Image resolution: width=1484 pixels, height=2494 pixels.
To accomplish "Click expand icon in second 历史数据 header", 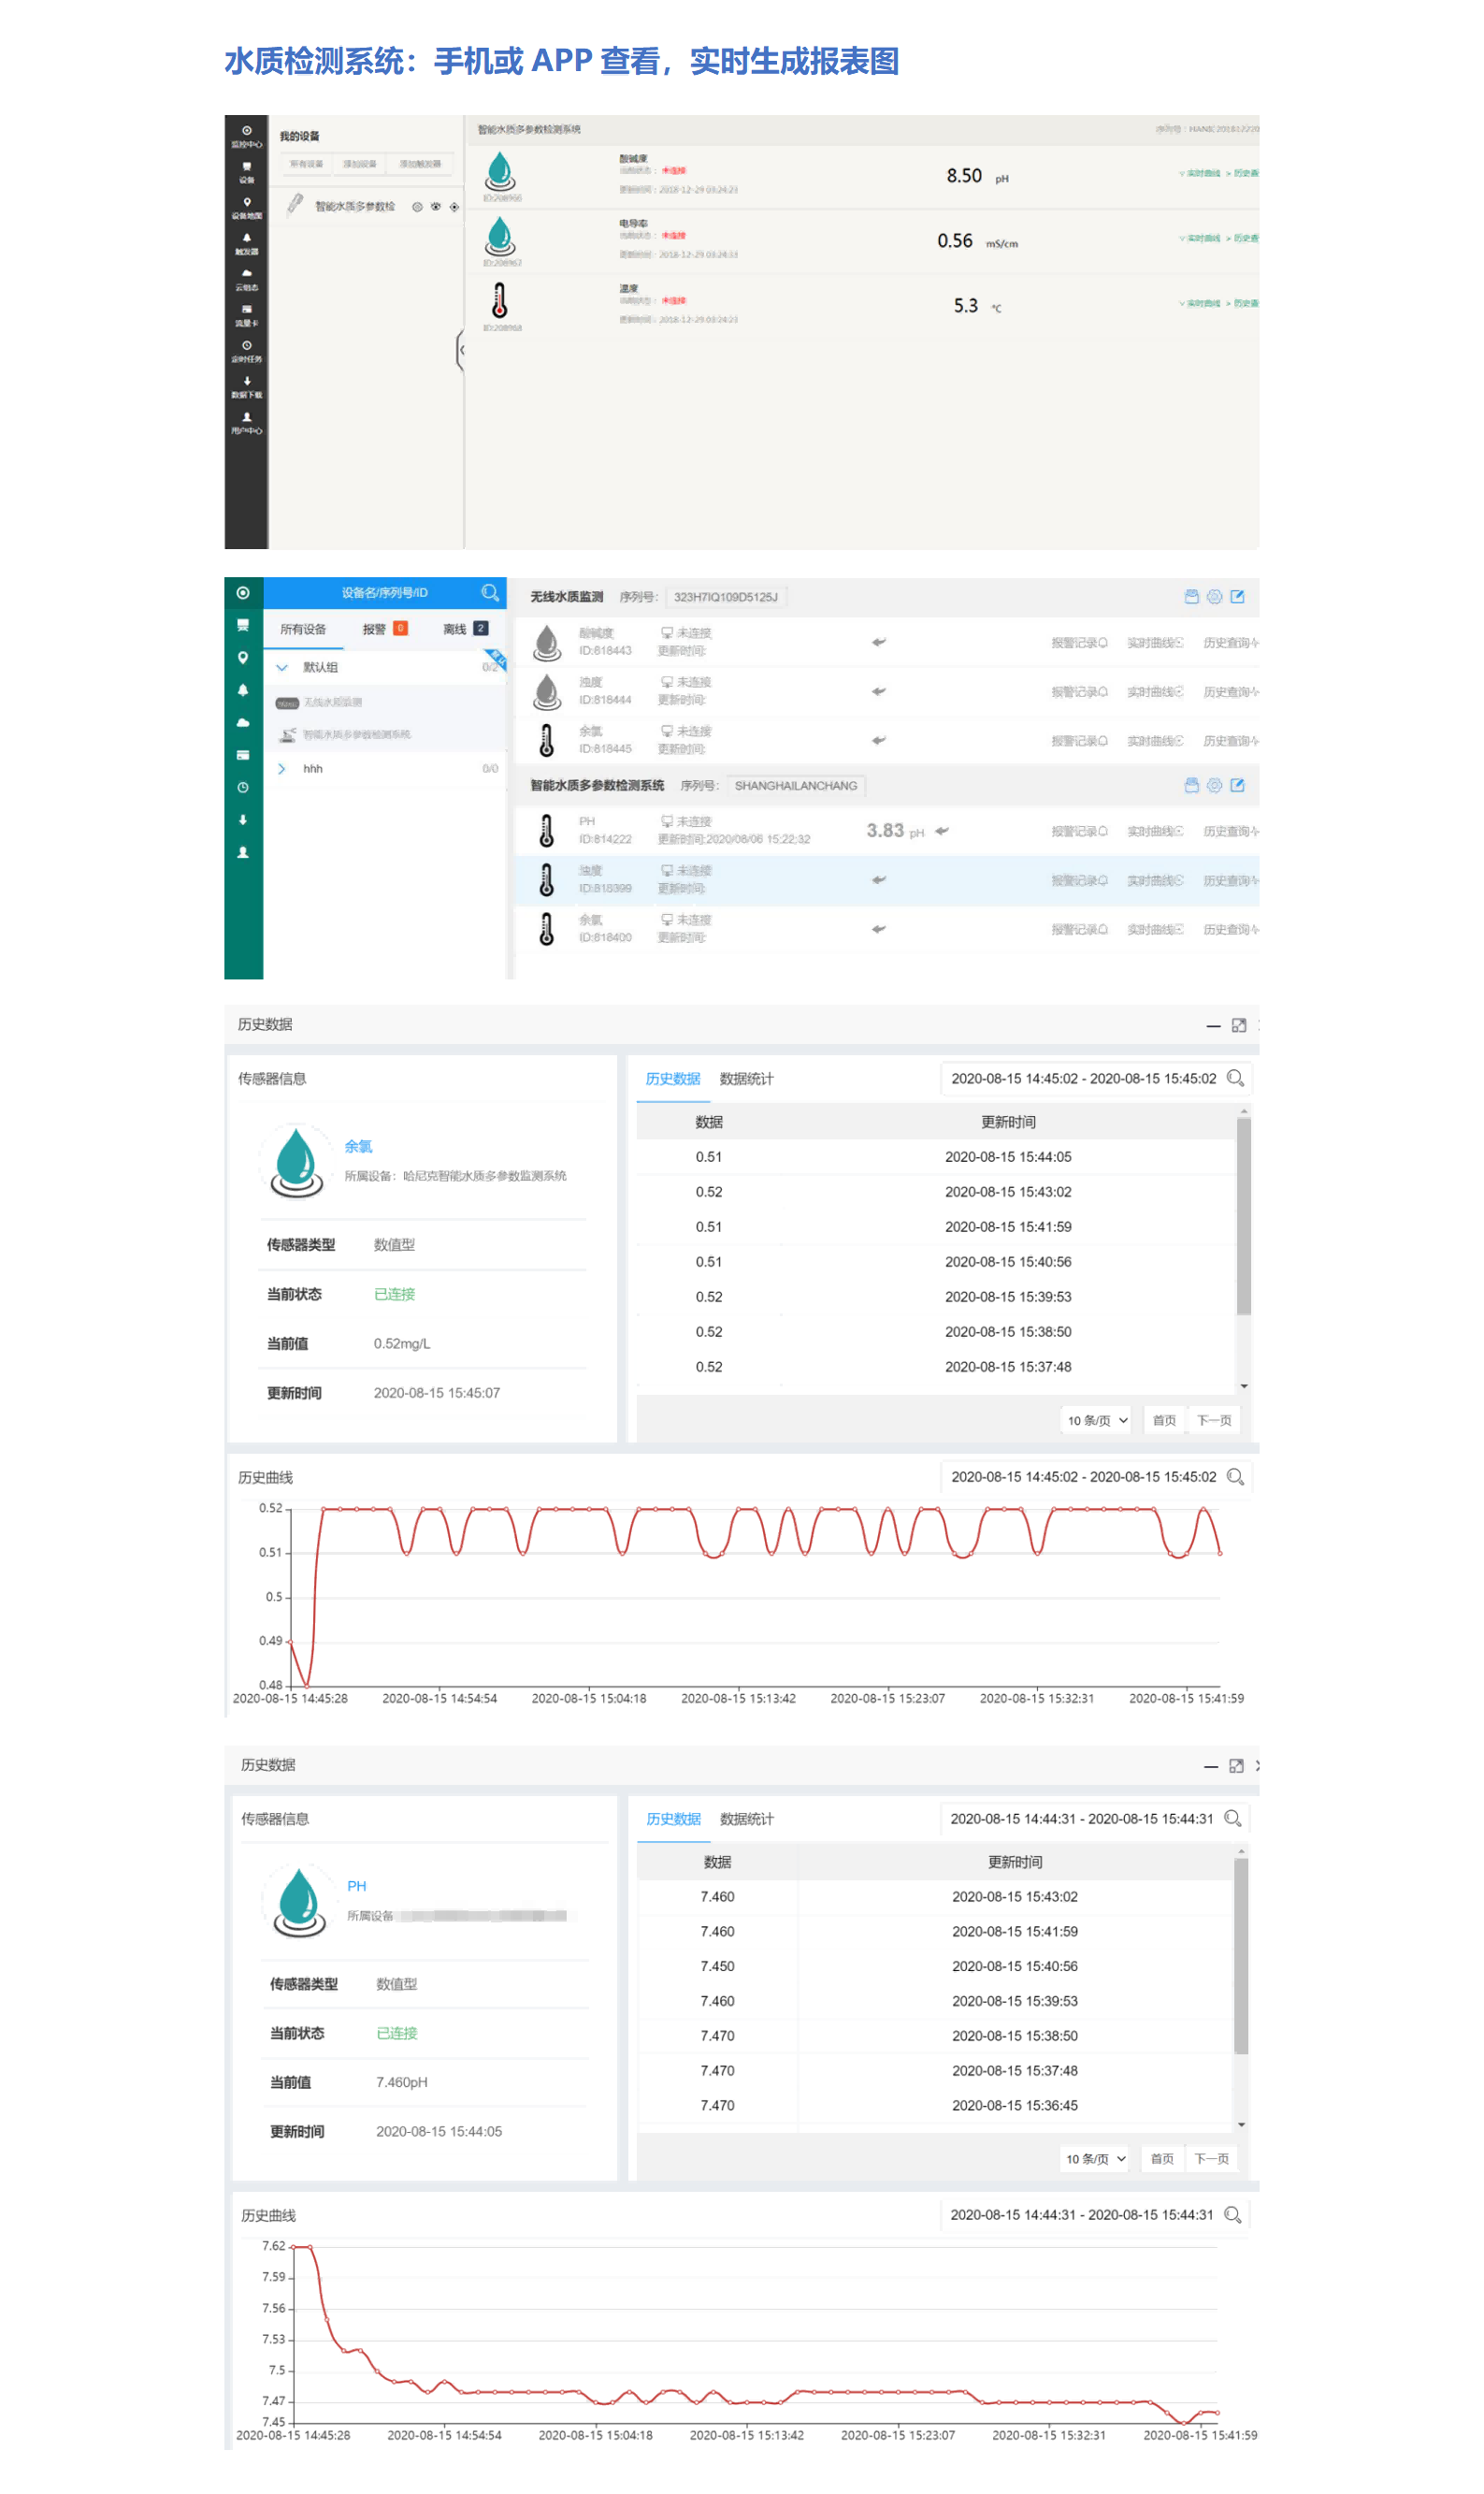I will (x=1236, y=1765).
